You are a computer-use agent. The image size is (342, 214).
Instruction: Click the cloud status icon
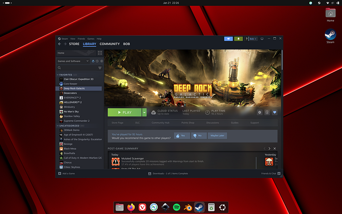(x=153, y=112)
